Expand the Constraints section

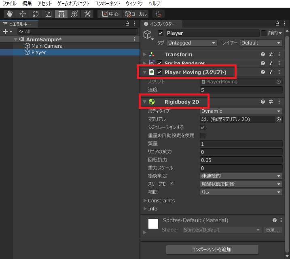[x=145, y=201]
